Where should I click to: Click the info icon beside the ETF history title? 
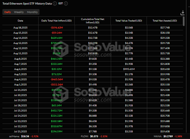(x=55, y=4)
